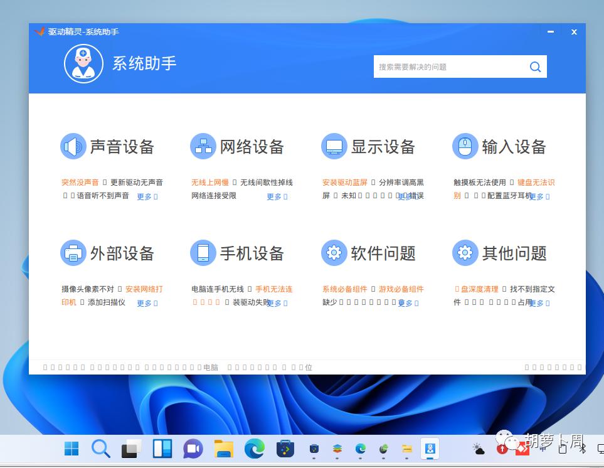This screenshot has height=468, width=604.
Task: Click the 显示设备 monitor icon
Action: point(335,146)
